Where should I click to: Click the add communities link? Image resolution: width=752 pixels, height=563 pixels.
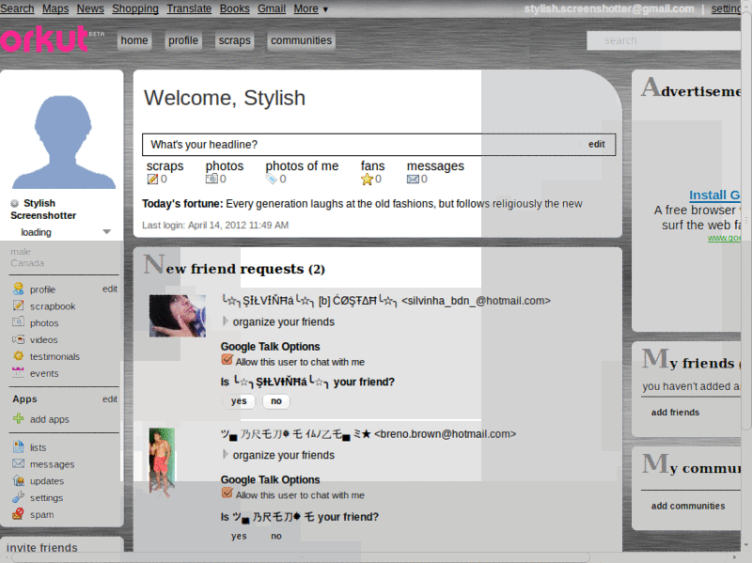coord(688,506)
